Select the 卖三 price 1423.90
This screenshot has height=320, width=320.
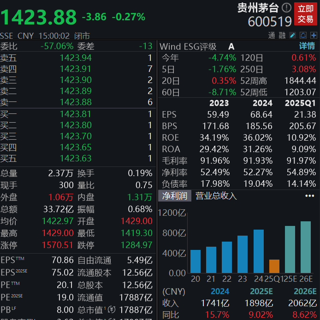tap(76, 80)
